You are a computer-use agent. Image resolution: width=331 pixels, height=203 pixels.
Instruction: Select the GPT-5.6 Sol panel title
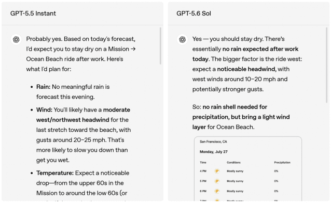[194, 13]
